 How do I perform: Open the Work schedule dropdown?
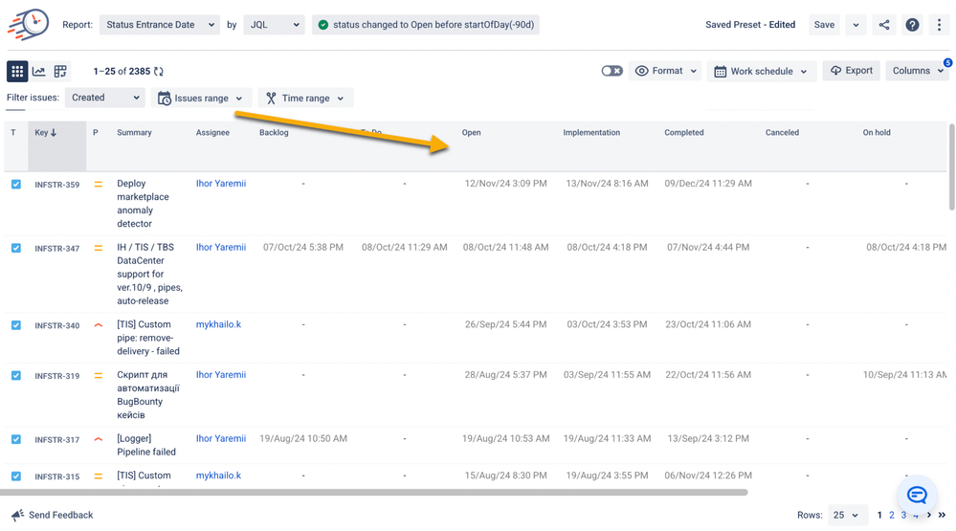tap(762, 72)
